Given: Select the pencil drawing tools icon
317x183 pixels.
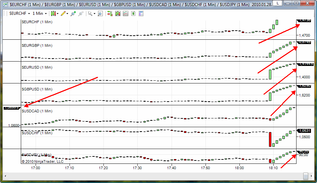Looking at the screenshot, I should pos(63,13).
